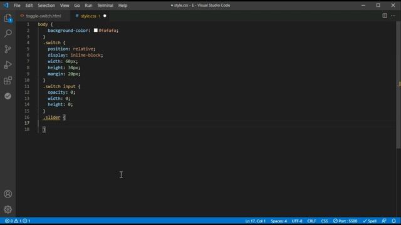Viewport: 401px width, 225px height.
Task: Open the Run menu
Action: (88, 6)
